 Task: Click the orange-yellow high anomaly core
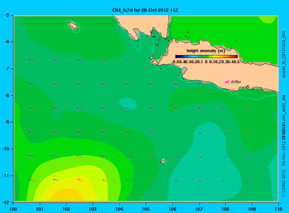(67, 195)
